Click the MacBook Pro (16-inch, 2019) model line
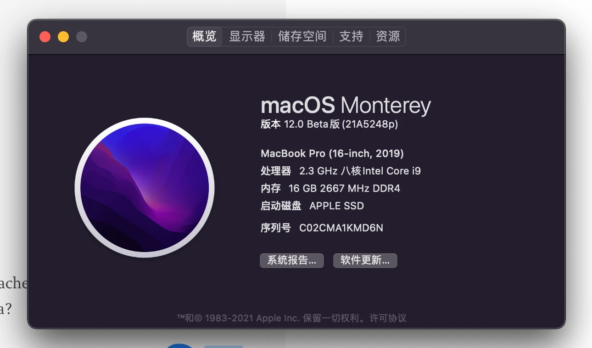The height and width of the screenshot is (348, 592). [x=332, y=153]
